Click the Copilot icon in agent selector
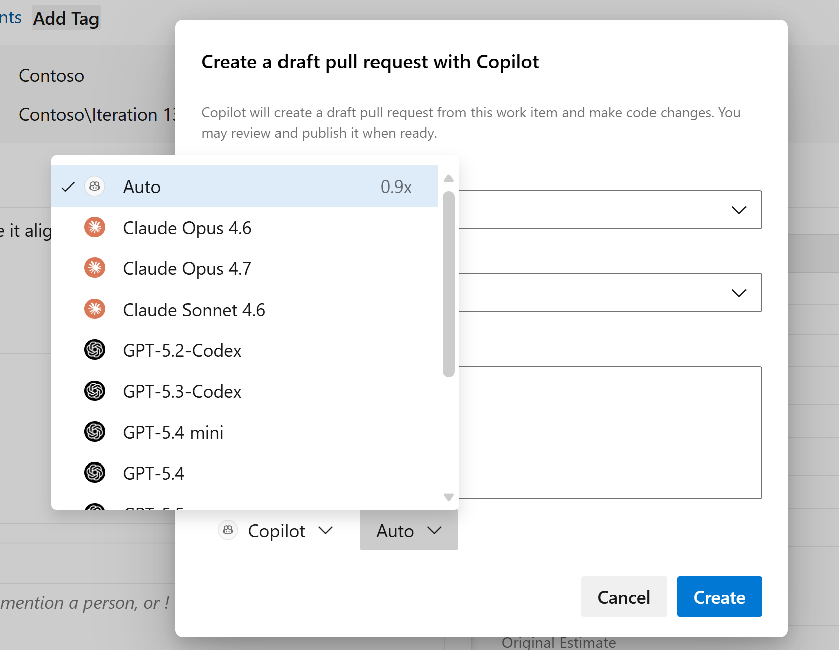Image resolution: width=839 pixels, height=650 pixels. pos(228,530)
